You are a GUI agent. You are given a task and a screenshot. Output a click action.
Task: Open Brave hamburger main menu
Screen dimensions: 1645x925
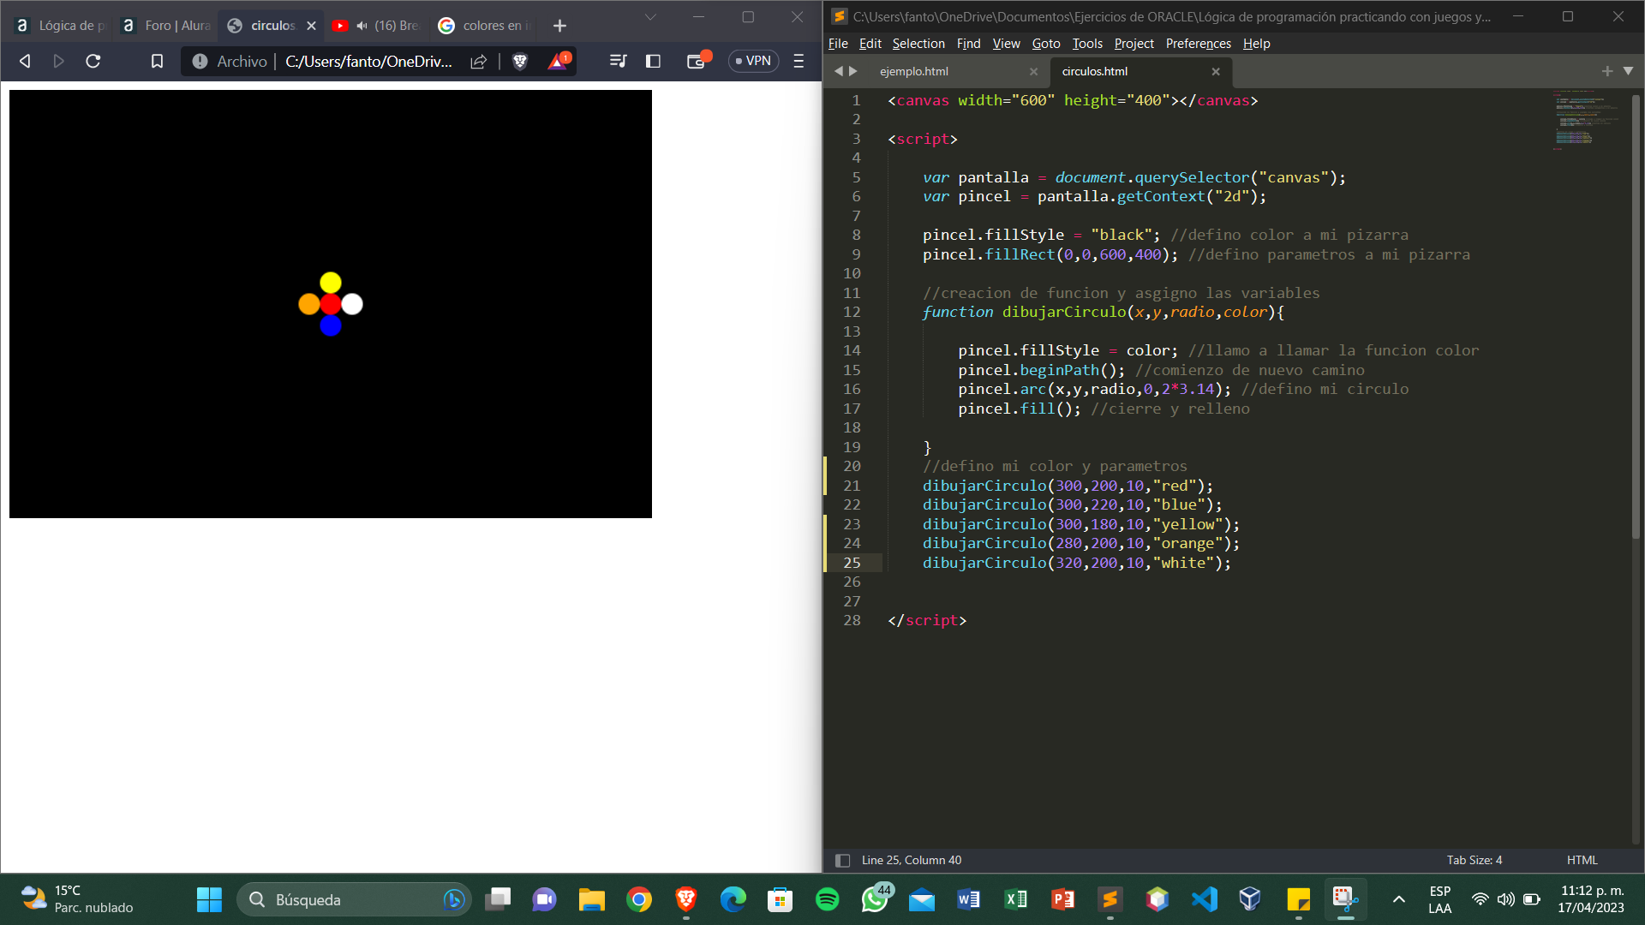click(x=799, y=61)
